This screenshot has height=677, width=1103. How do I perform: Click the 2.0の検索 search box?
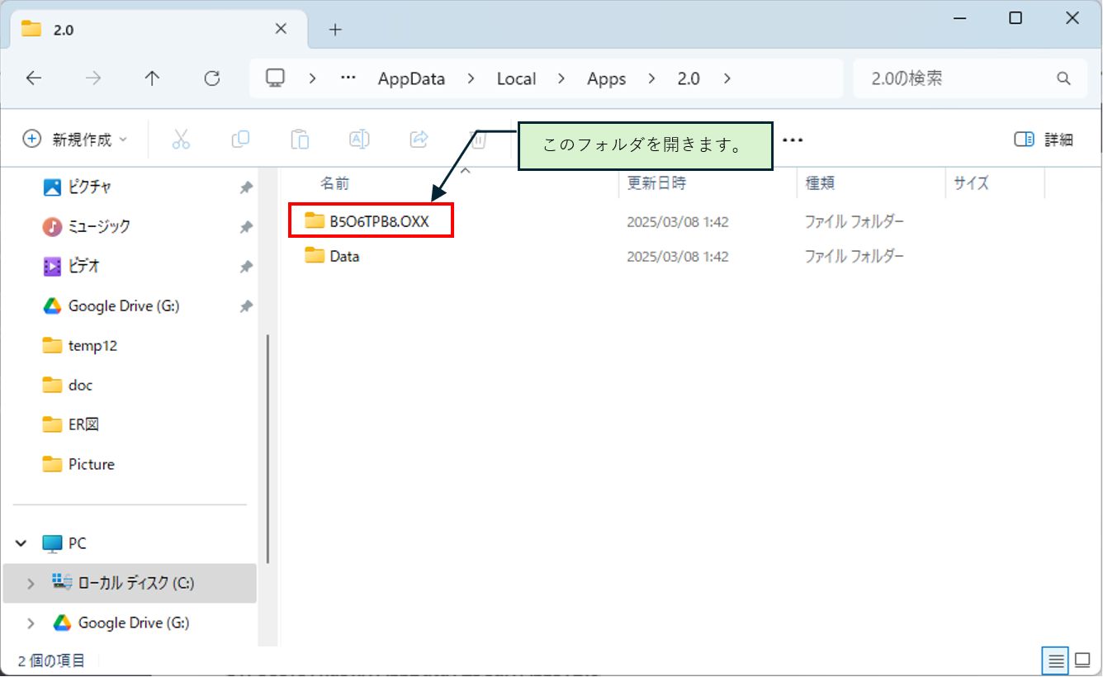coord(958,79)
